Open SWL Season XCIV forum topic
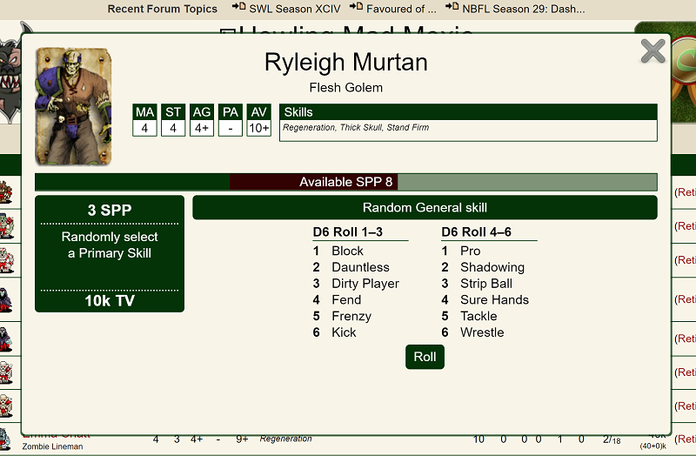This screenshot has width=696, height=456. 295,9
